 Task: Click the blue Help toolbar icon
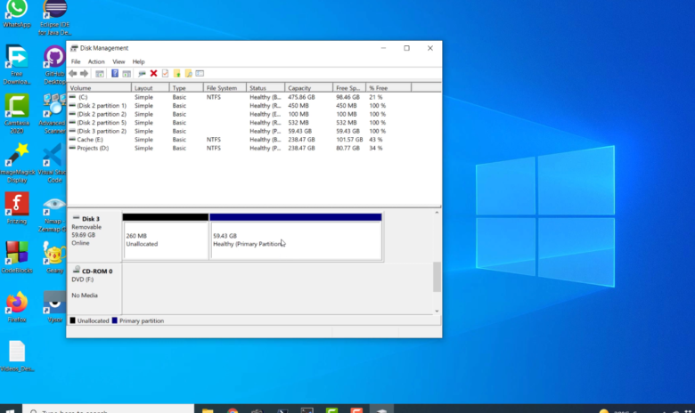115,74
